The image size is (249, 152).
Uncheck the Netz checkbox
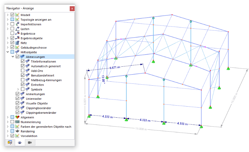pyautogui.click(x=12, y=42)
